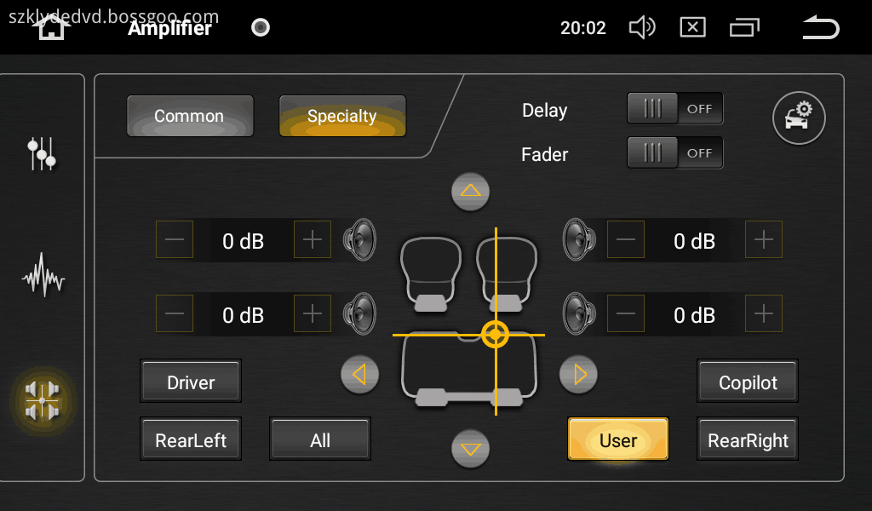This screenshot has width=872, height=511.
Task: Click the 20:02 clock
Action: (x=582, y=28)
